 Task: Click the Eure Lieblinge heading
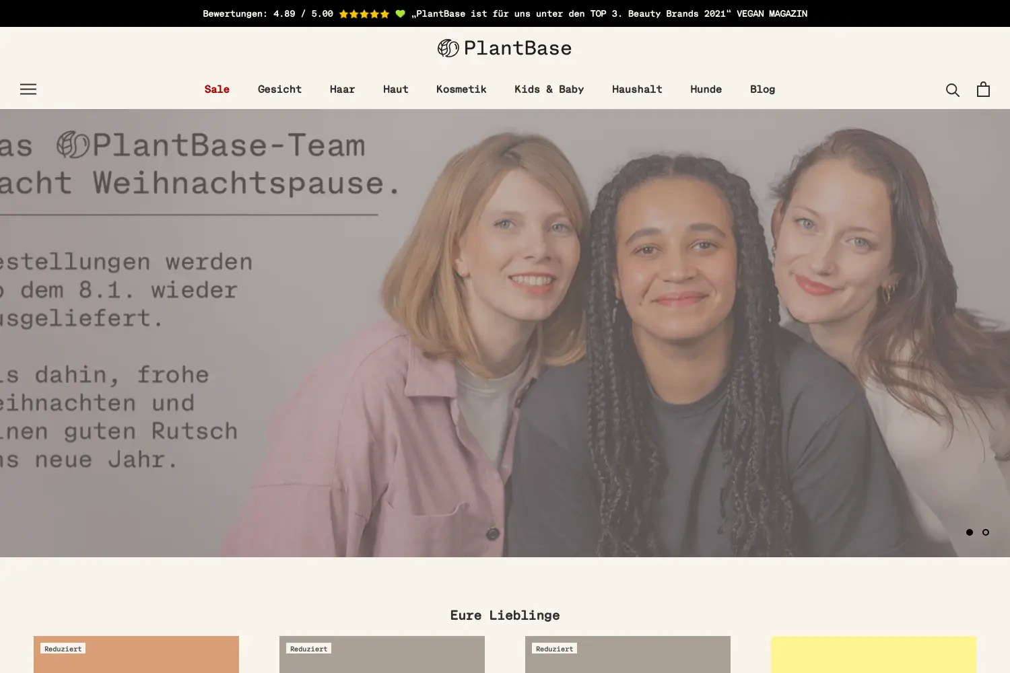pyautogui.click(x=505, y=615)
